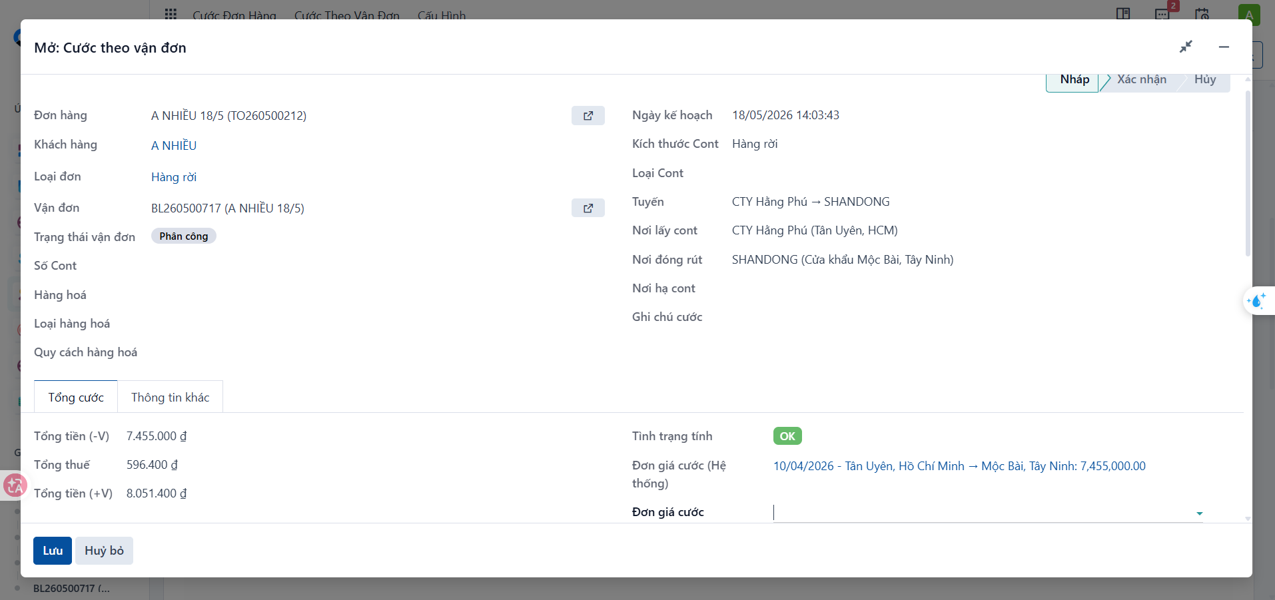
Task: Click Tổng thuế amount 596.400 ₫
Action: 152,465
